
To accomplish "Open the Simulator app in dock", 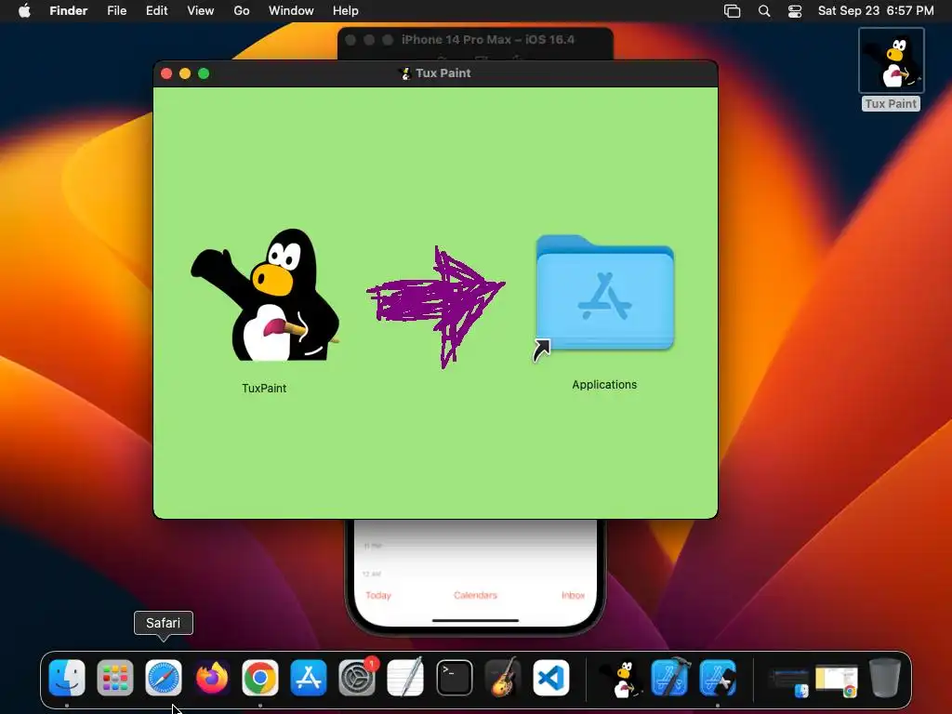I will tap(718, 678).
